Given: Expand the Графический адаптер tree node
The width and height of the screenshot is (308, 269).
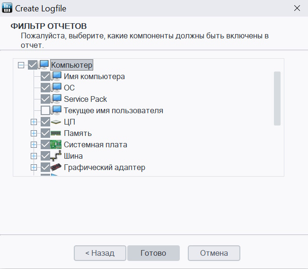Looking at the screenshot, I should [34, 167].
